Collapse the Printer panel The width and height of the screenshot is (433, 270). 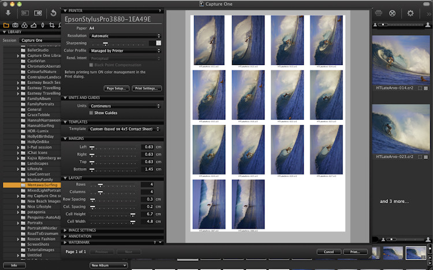(65, 11)
